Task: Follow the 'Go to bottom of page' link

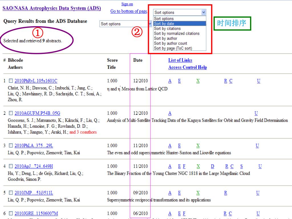Action: (x=129, y=11)
